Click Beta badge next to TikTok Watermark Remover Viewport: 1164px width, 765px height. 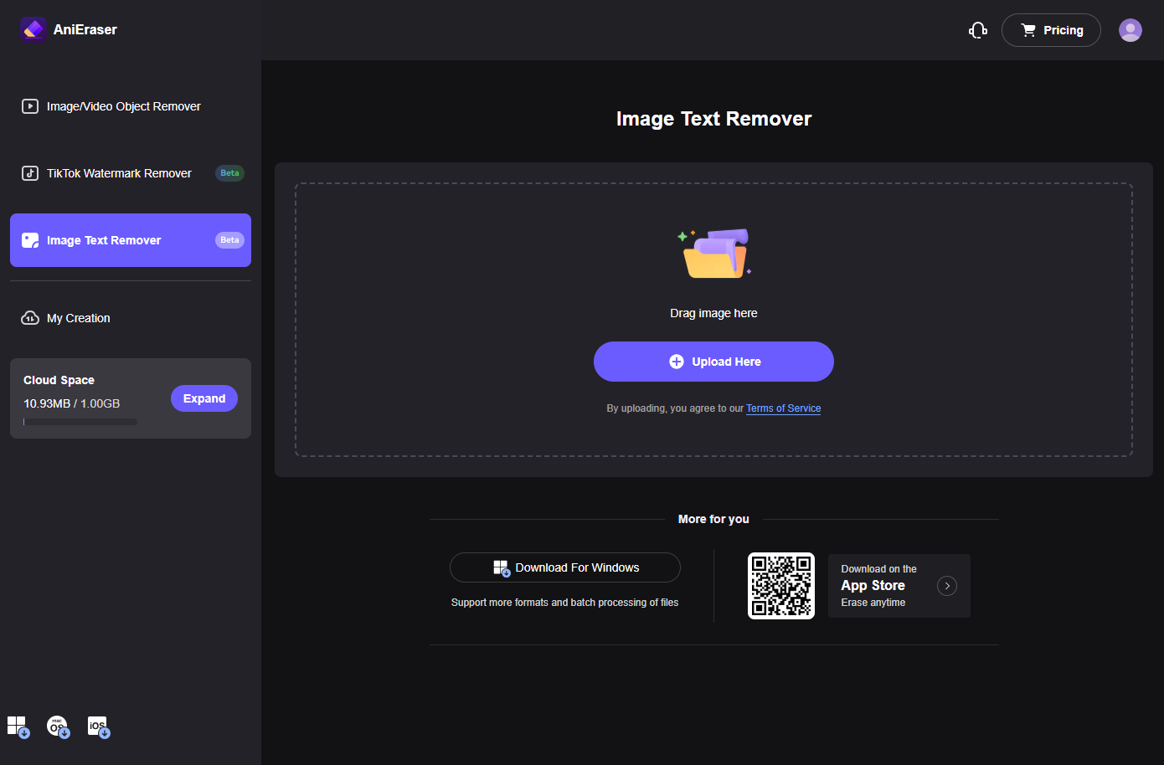[x=229, y=173]
